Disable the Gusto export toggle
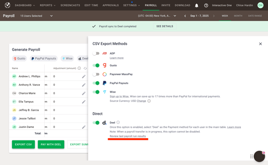 96,65
